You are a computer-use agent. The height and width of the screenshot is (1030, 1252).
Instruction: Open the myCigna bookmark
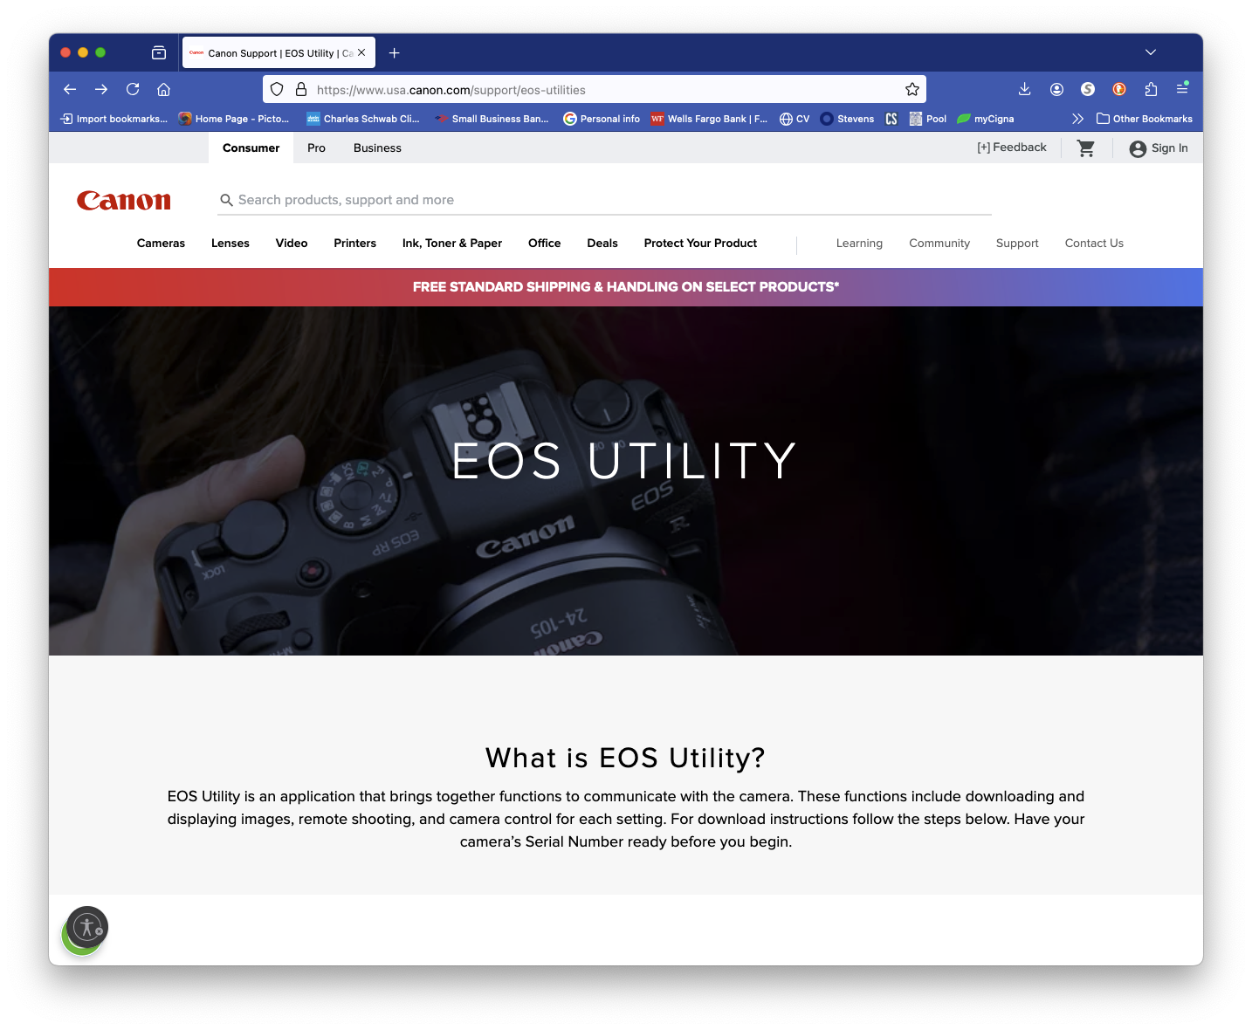tap(986, 119)
